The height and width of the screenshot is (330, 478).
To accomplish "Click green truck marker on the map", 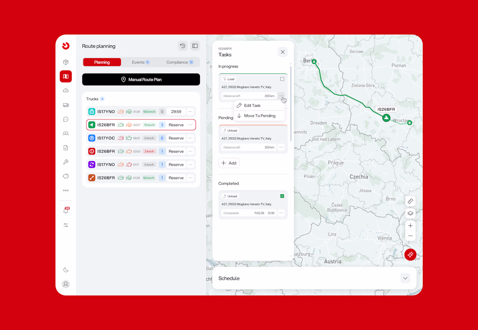I will pyautogui.click(x=386, y=118).
